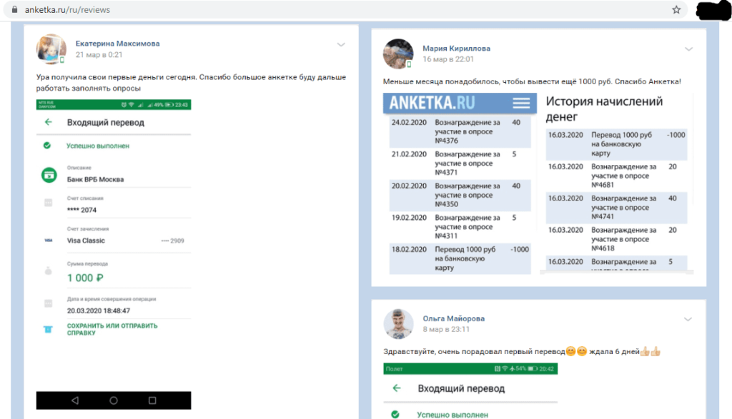Click the Visa Classic account label

click(86, 241)
